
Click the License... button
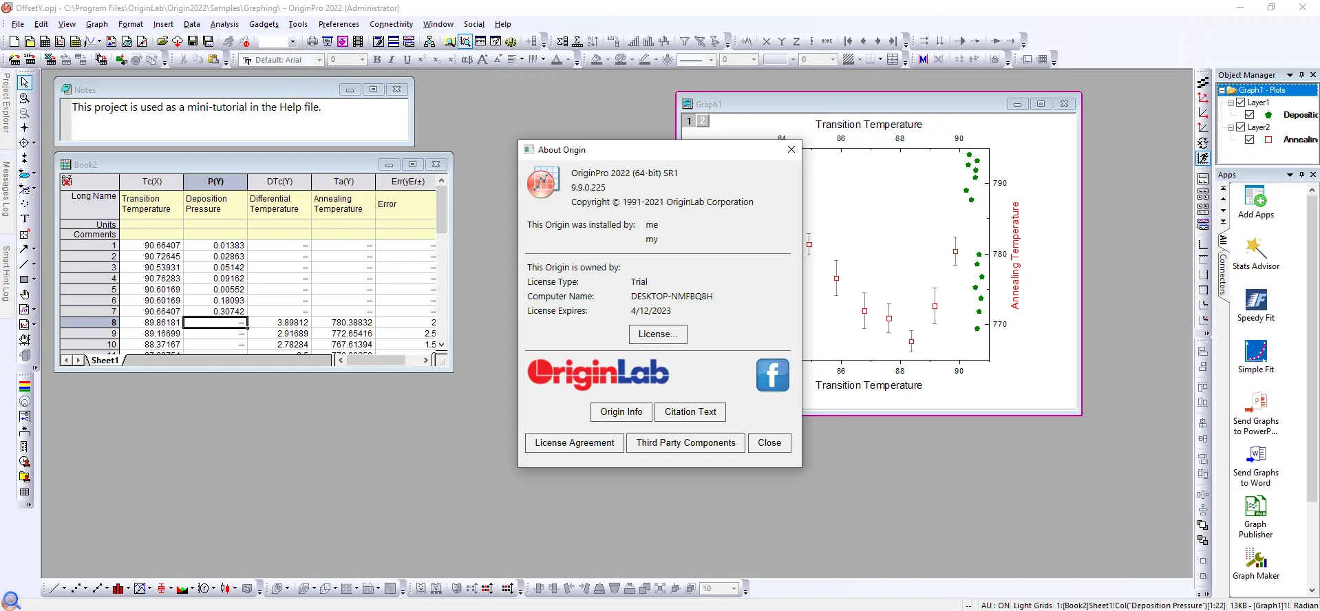658,334
